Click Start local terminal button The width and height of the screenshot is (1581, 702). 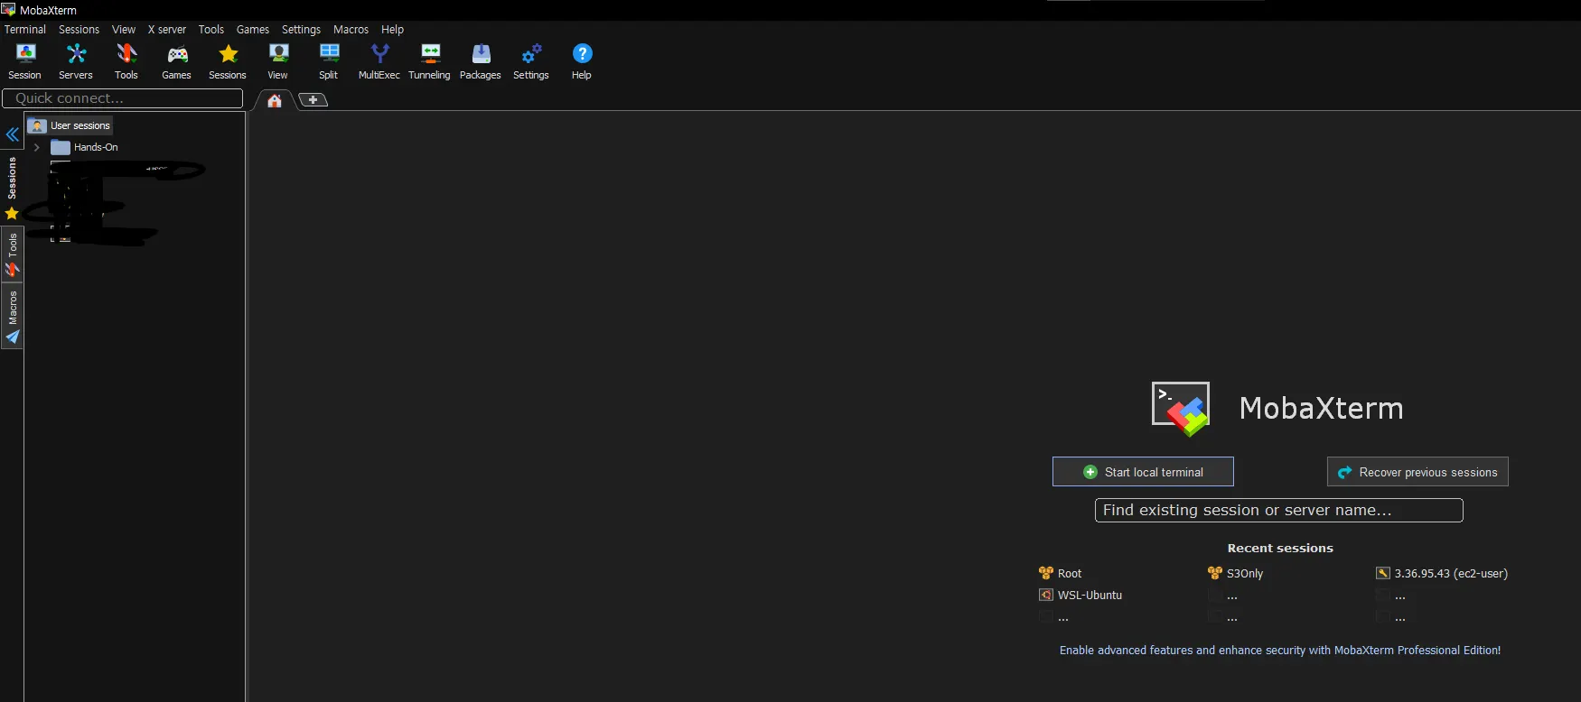pos(1143,472)
